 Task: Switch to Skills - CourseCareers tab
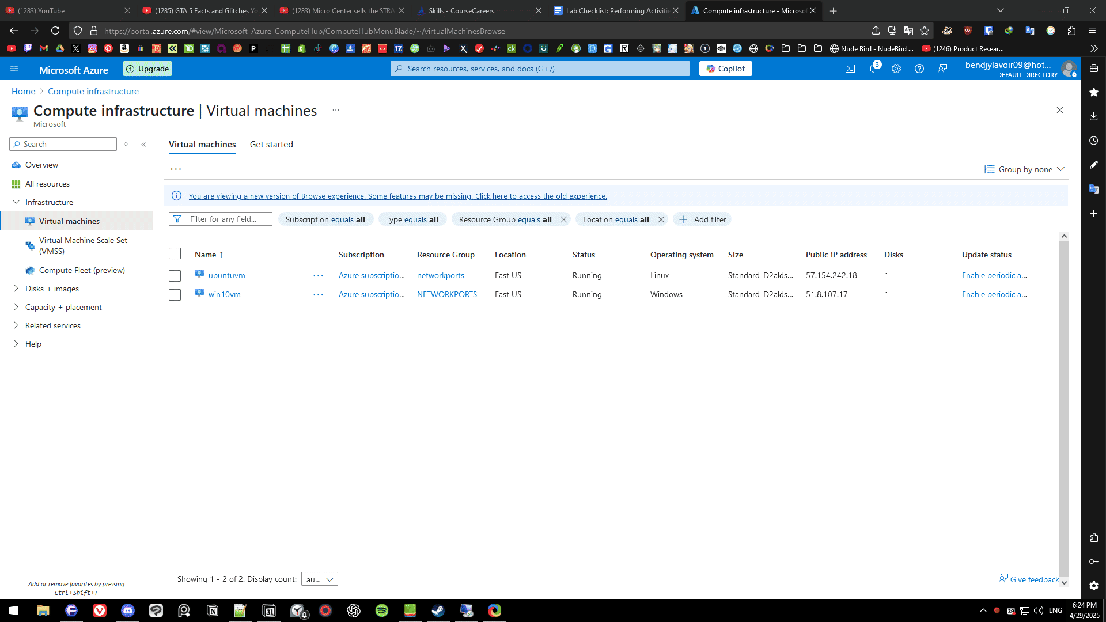pos(479,10)
